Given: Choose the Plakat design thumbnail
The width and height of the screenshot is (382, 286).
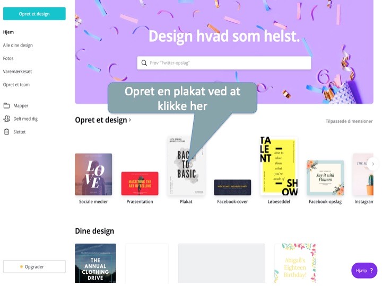Looking at the screenshot, I should [186, 166].
